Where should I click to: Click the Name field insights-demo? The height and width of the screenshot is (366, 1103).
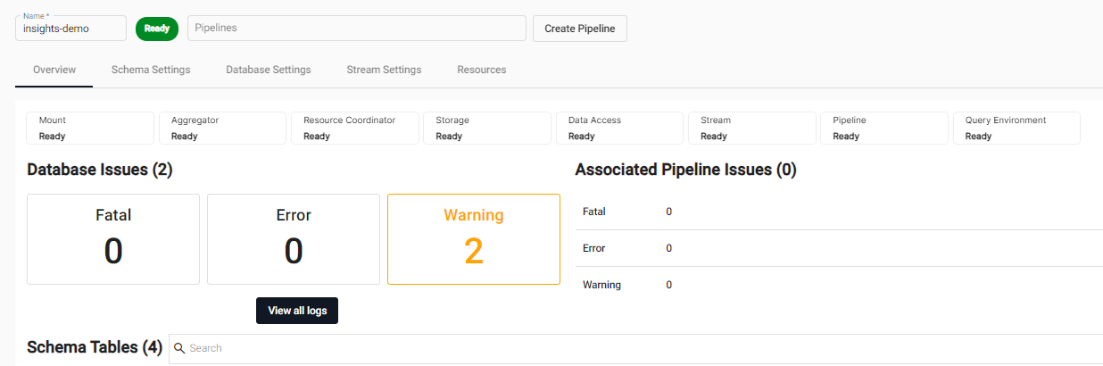tap(70, 29)
